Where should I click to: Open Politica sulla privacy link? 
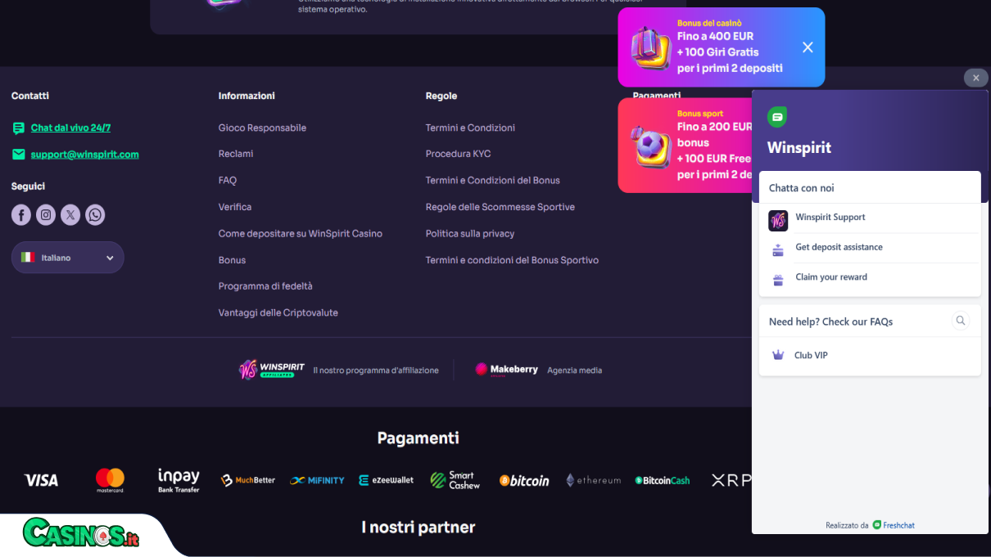coord(470,233)
